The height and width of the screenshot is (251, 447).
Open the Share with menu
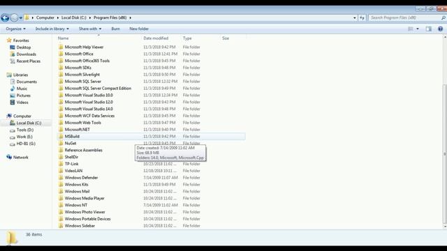90,29
